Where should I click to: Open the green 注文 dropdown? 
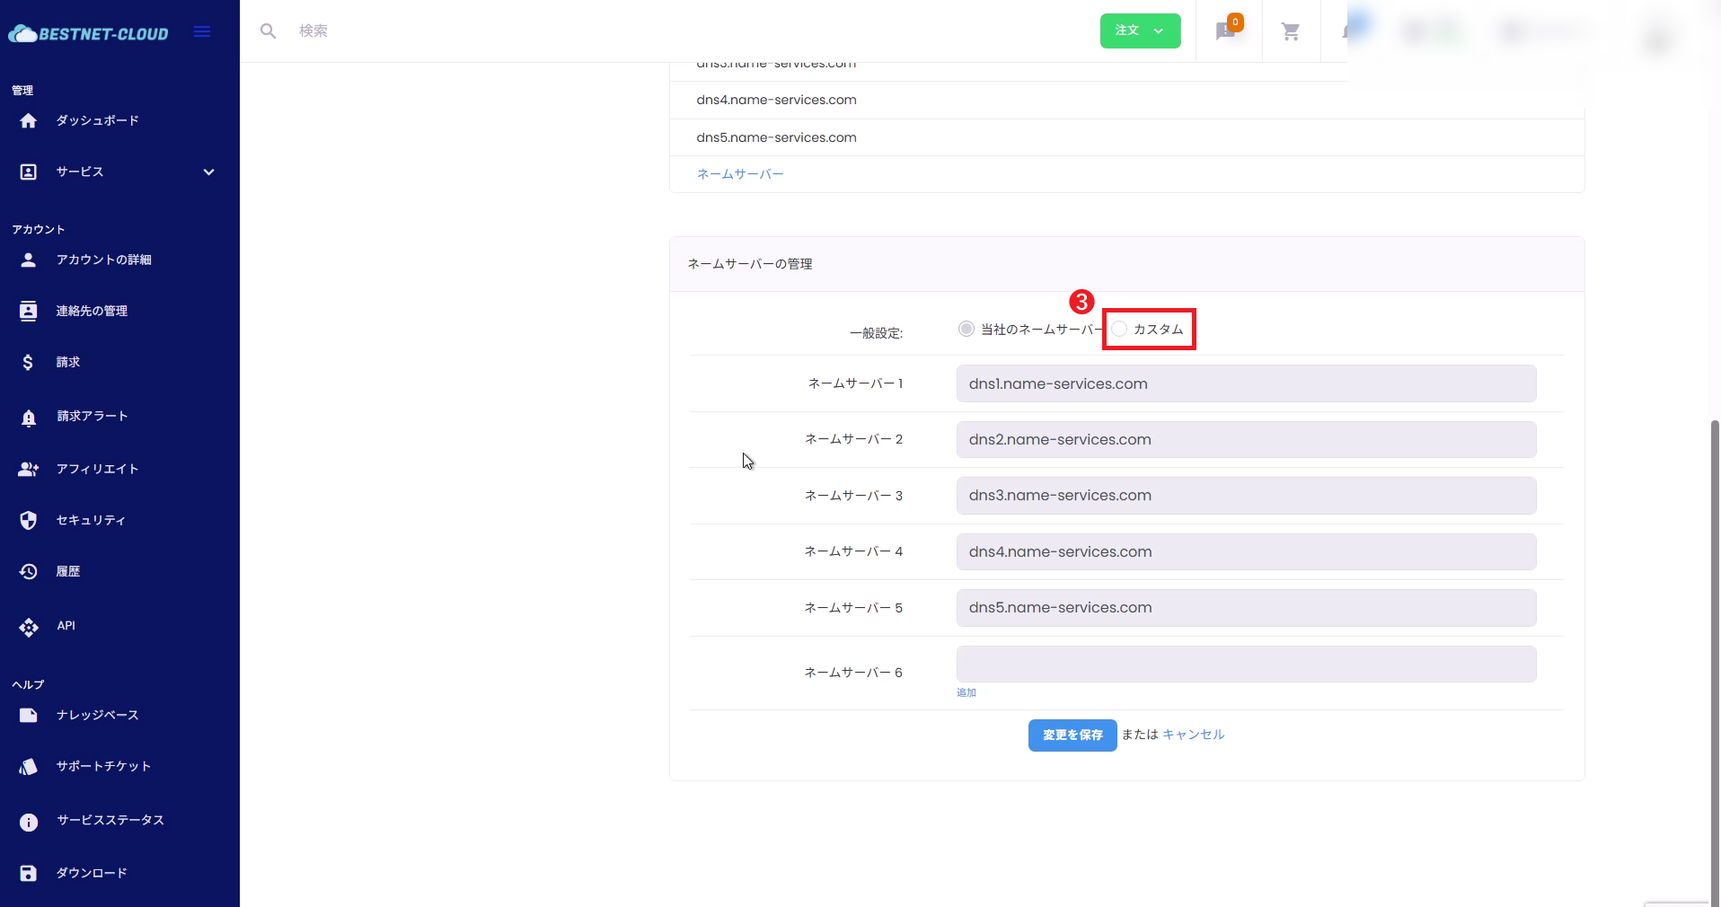pyautogui.click(x=1140, y=31)
